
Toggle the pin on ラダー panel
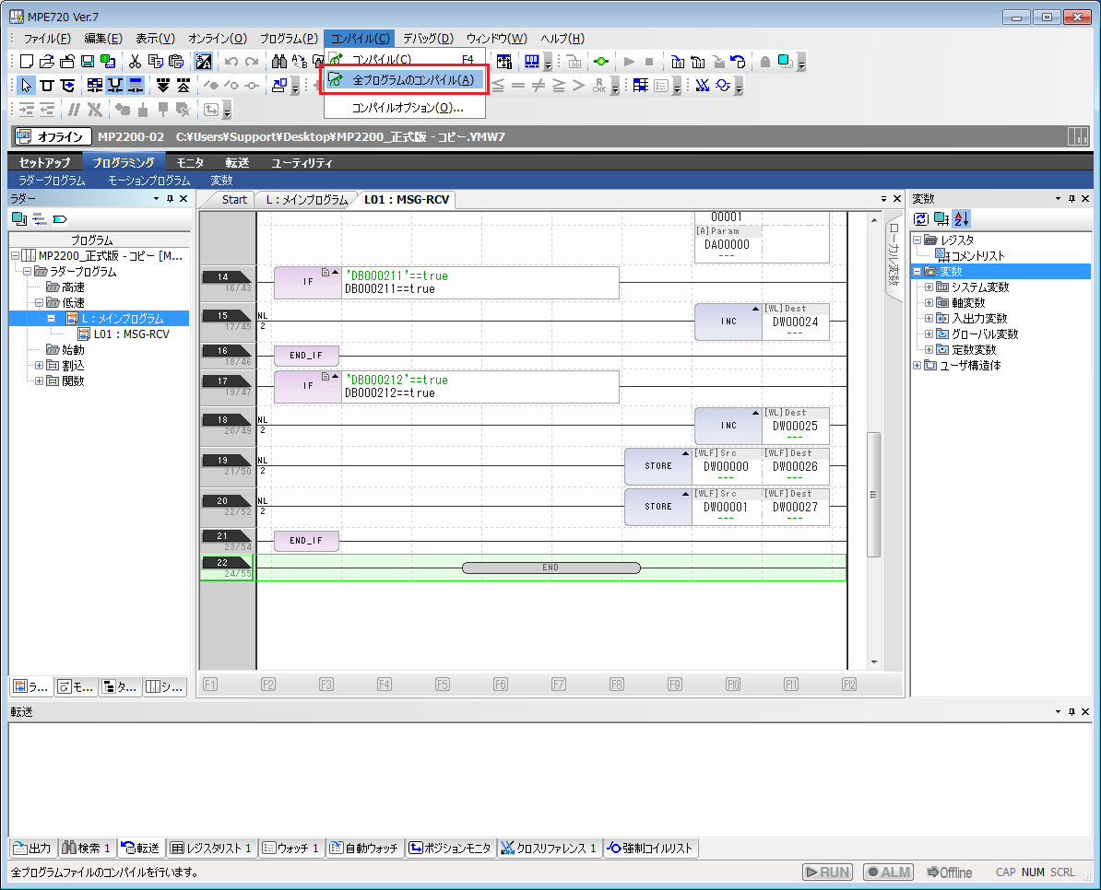[169, 198]
